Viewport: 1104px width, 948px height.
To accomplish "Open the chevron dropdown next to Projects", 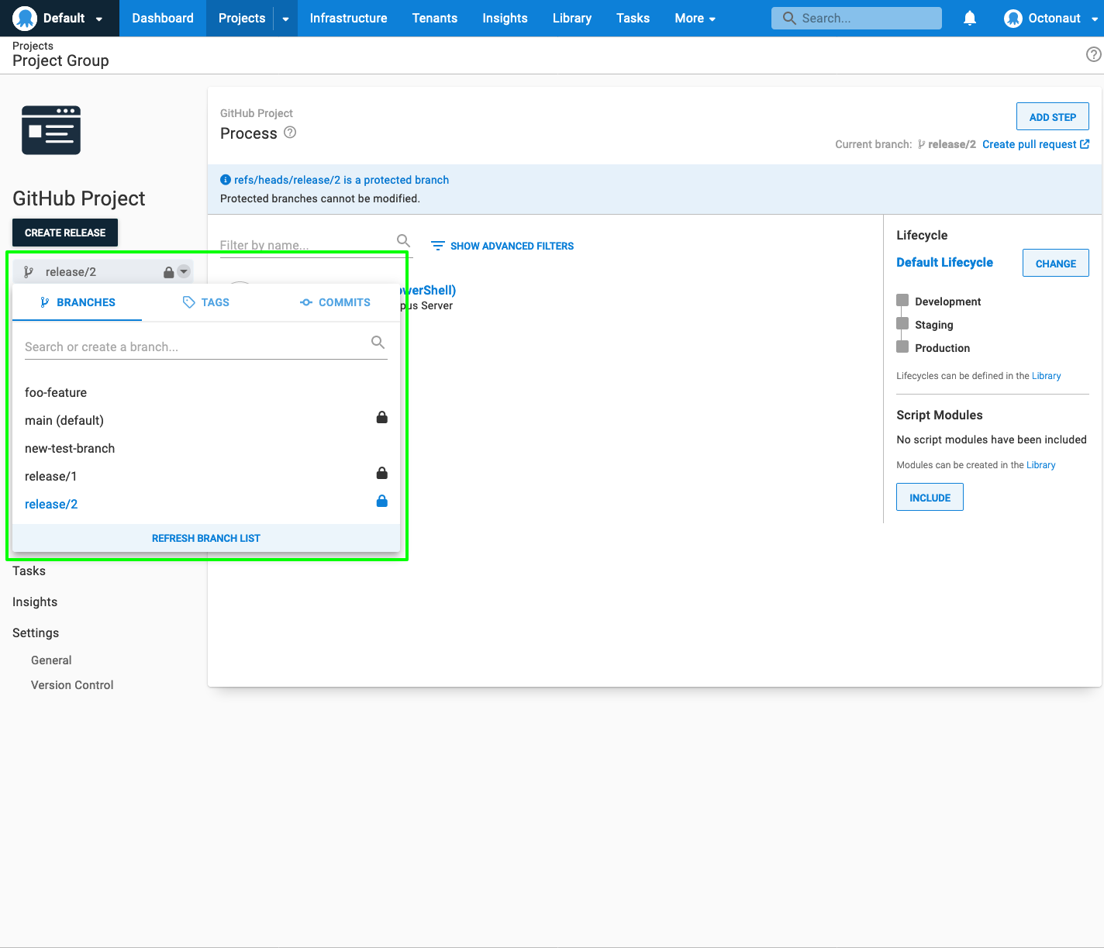I will tap(285, 18).
